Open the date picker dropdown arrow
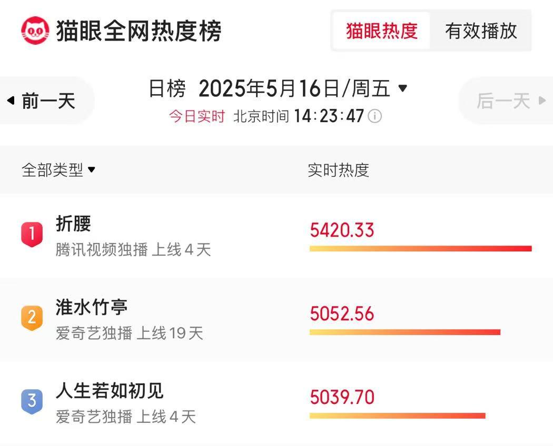Screen dimensions: 553x446 coord(403,88)
